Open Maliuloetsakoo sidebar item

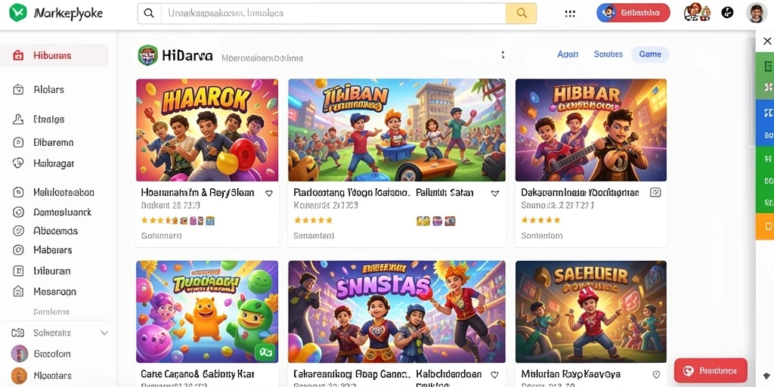click(63, 192)
